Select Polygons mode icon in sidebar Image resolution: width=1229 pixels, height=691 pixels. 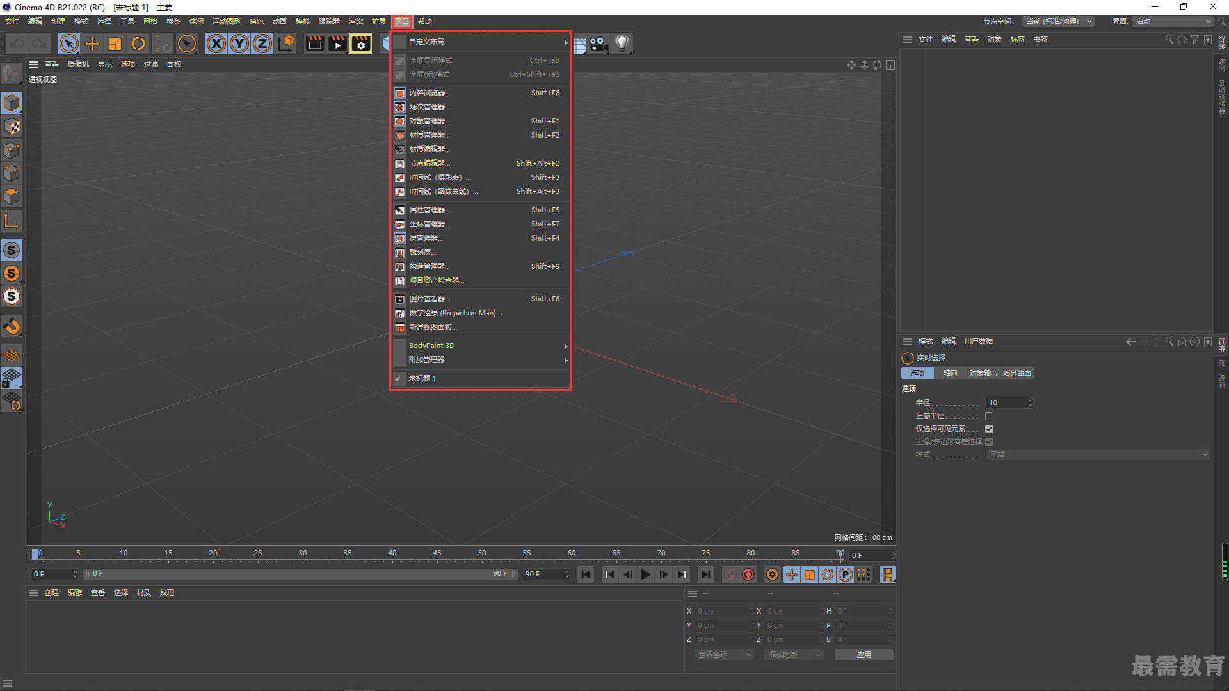pos(12,196)
